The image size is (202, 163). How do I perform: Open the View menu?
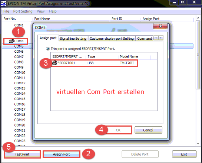tap(40, 11)
